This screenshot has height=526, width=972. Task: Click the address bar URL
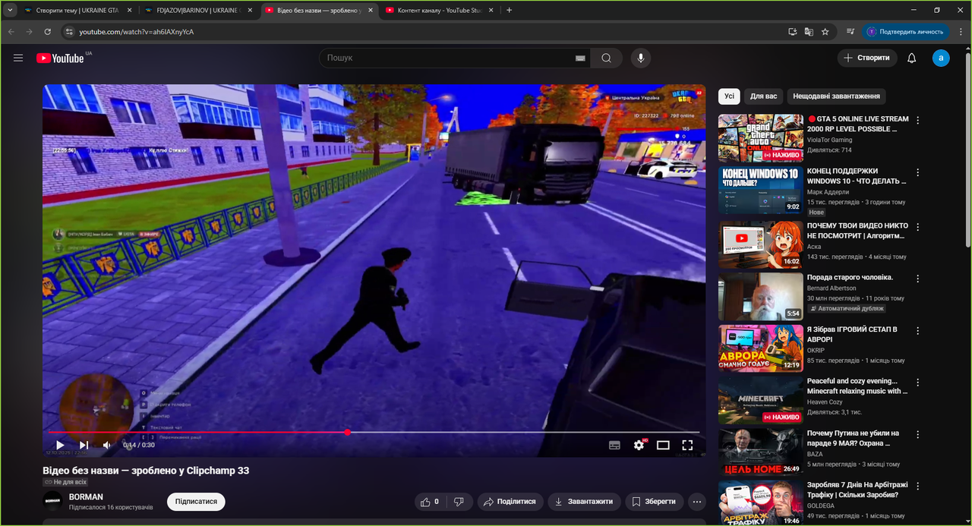[136, 32]
